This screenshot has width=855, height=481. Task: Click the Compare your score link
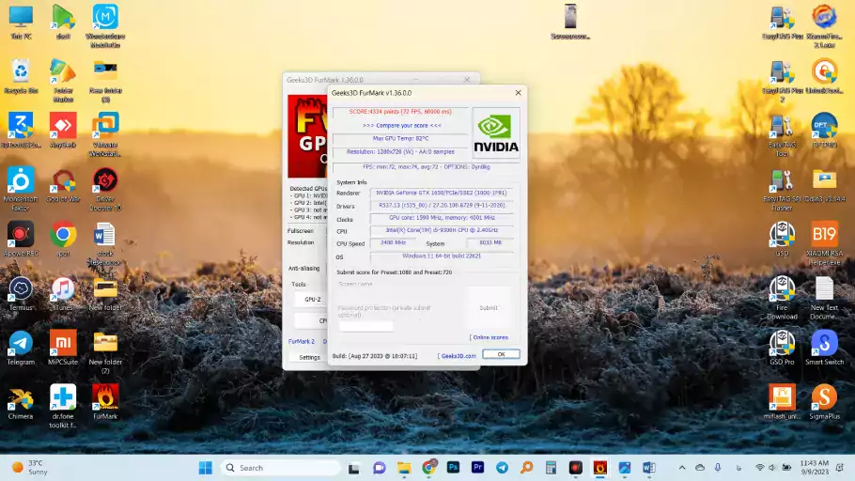(x=401, y=125)
